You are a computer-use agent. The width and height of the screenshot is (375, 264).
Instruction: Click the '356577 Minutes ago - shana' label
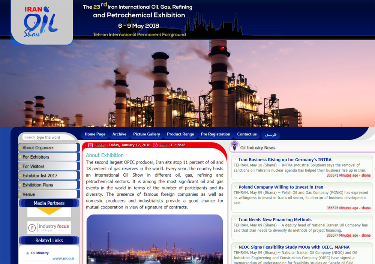(348, 235)
